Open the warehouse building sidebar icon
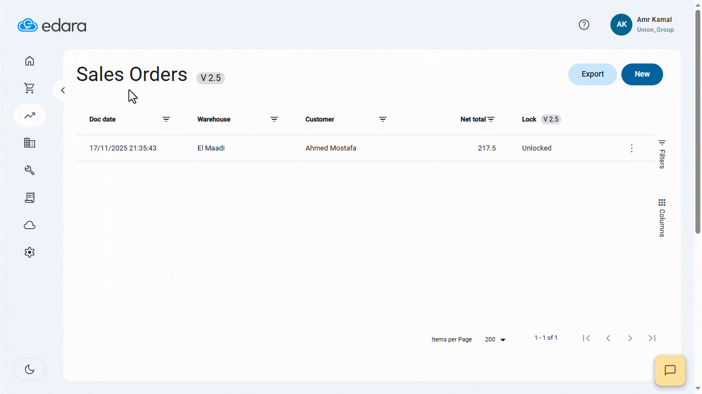 [x=30, y=143]
